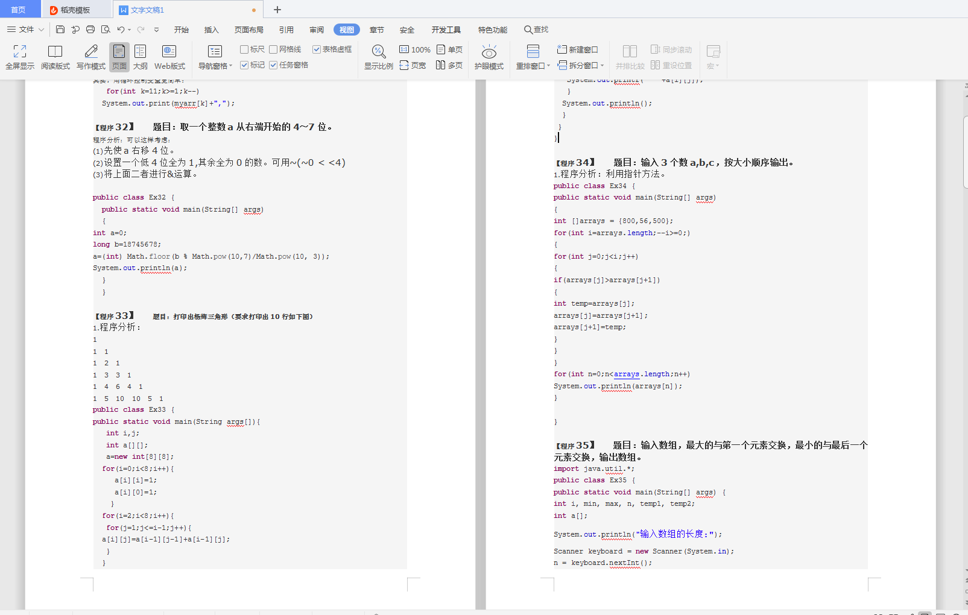Open the References (引用) ribbon tab
The width and height of the screenshot is (968, 615).
pos(286,30)
